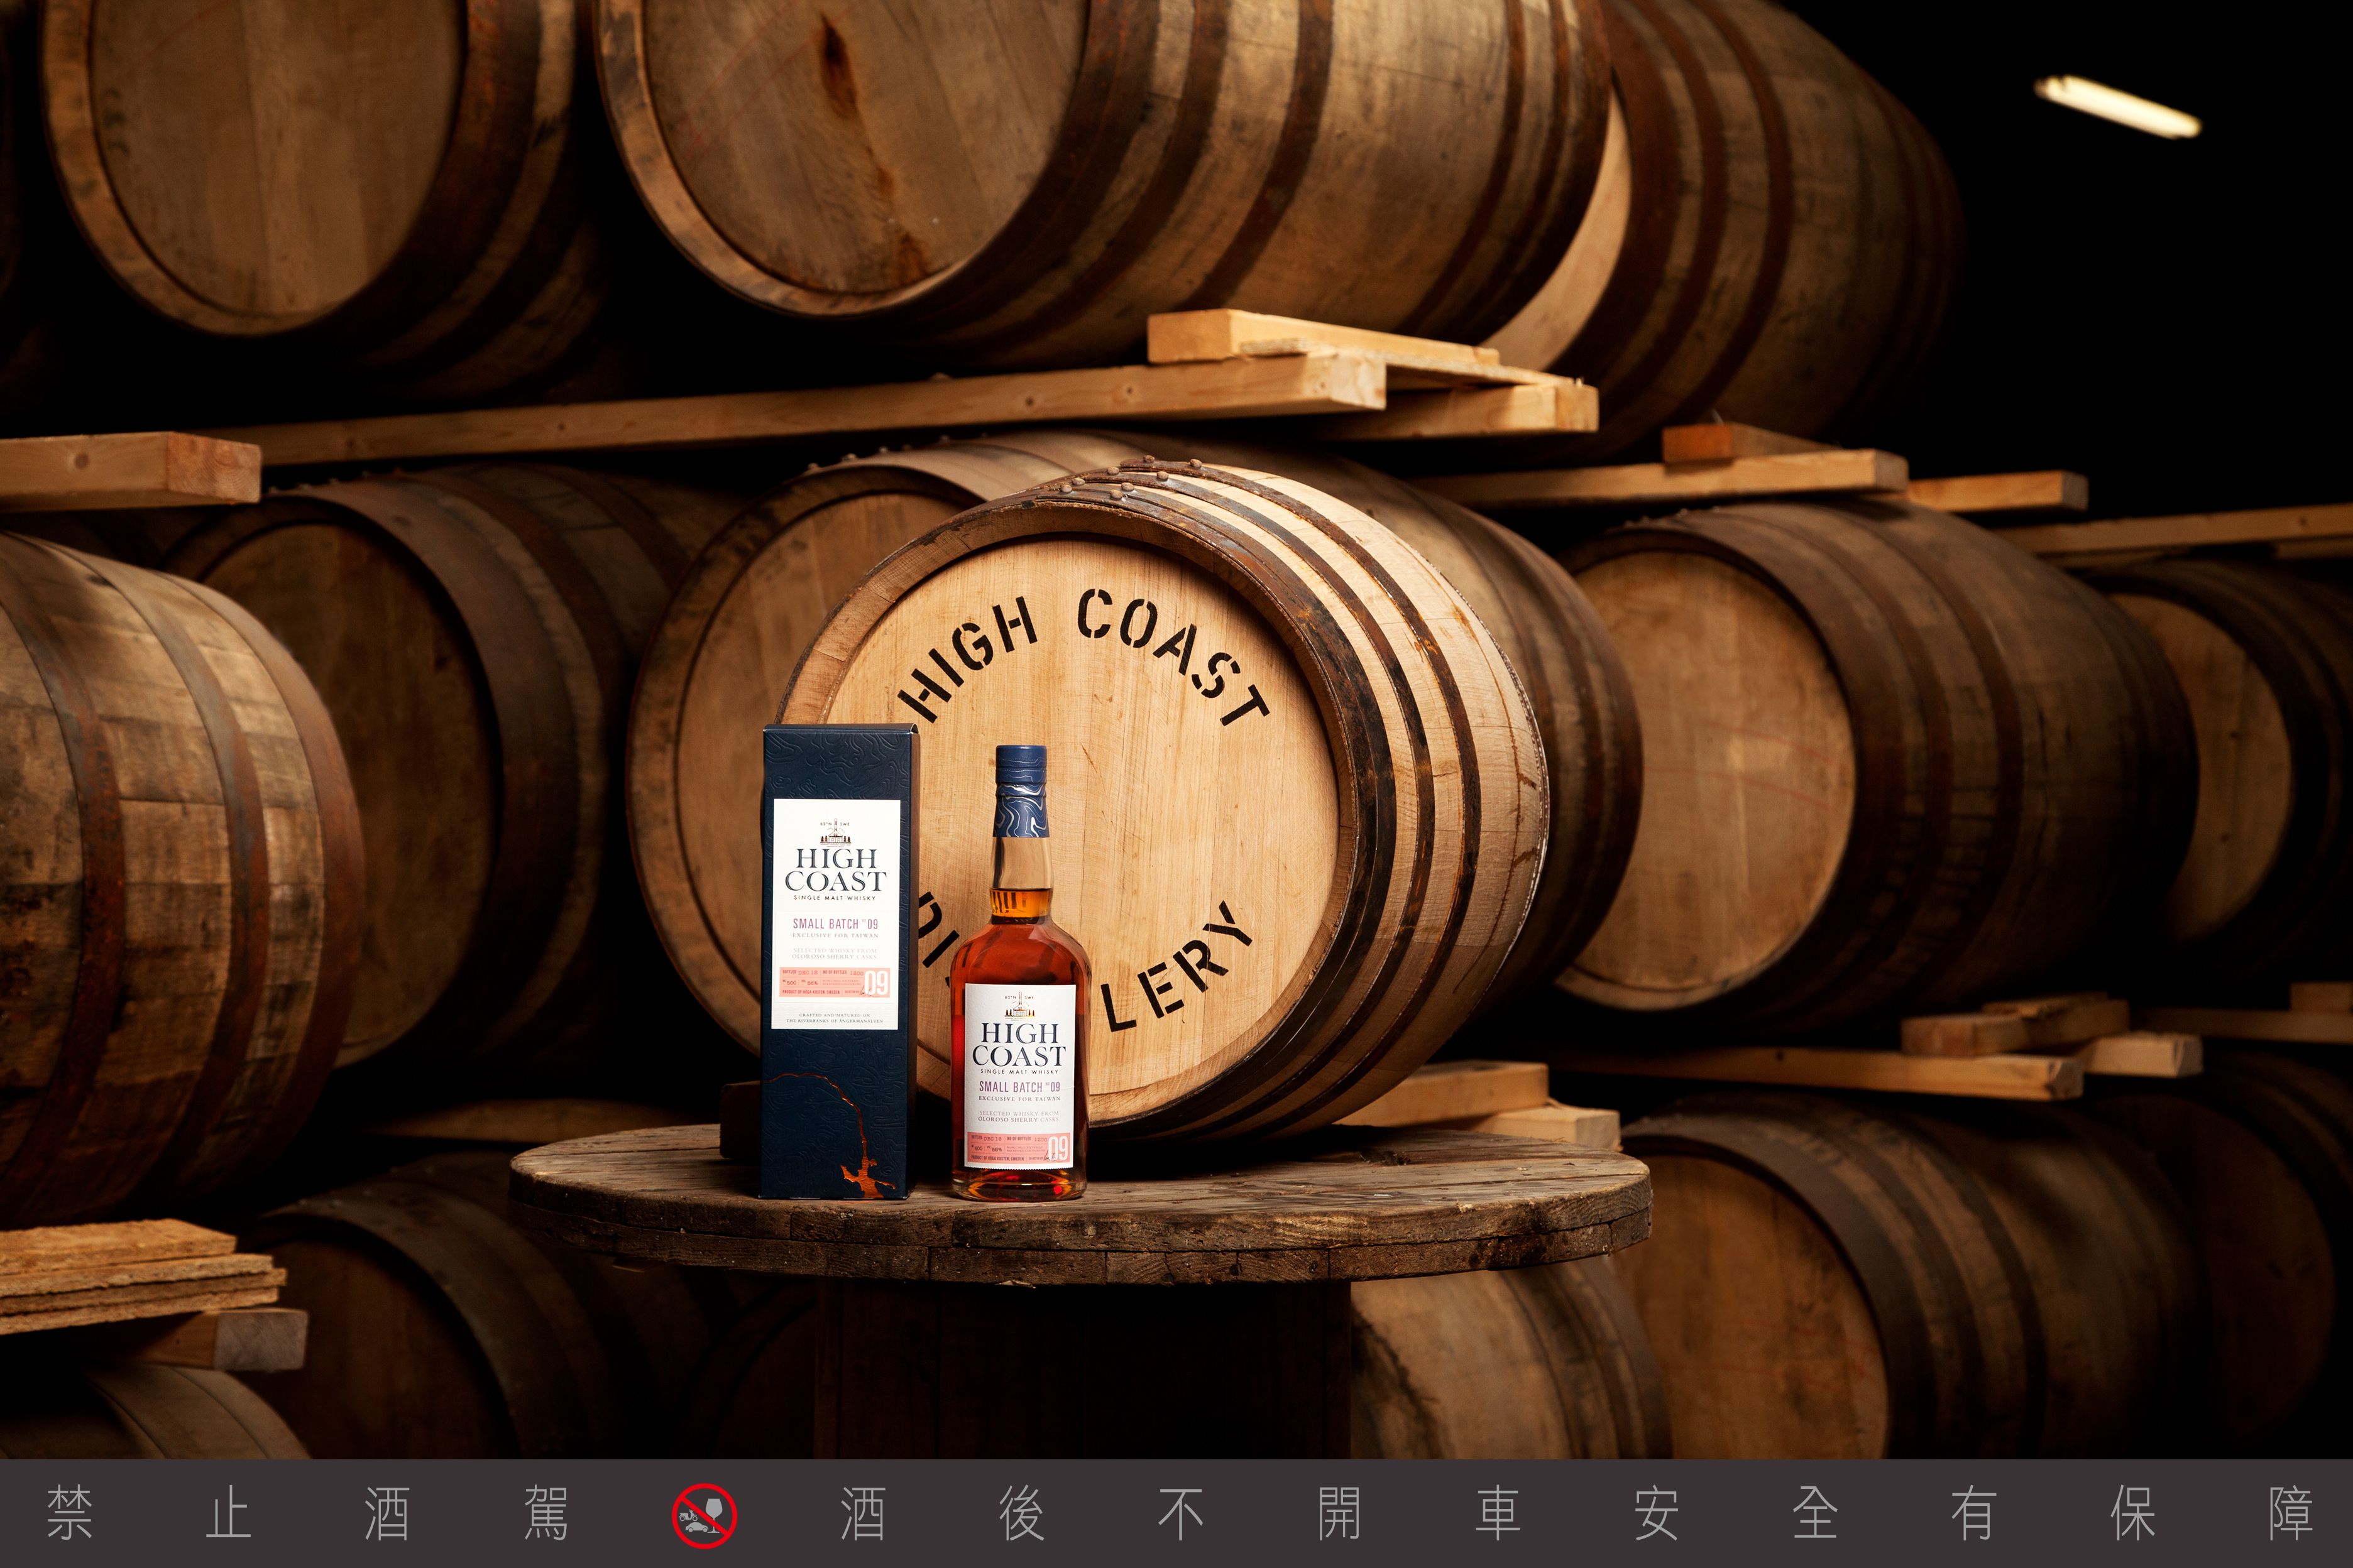The width and height of the screenshot is (2353, 1568).
Task: Click 'HIGH COAST' text on the bottle label
Action: (x=1018, y=1044)
